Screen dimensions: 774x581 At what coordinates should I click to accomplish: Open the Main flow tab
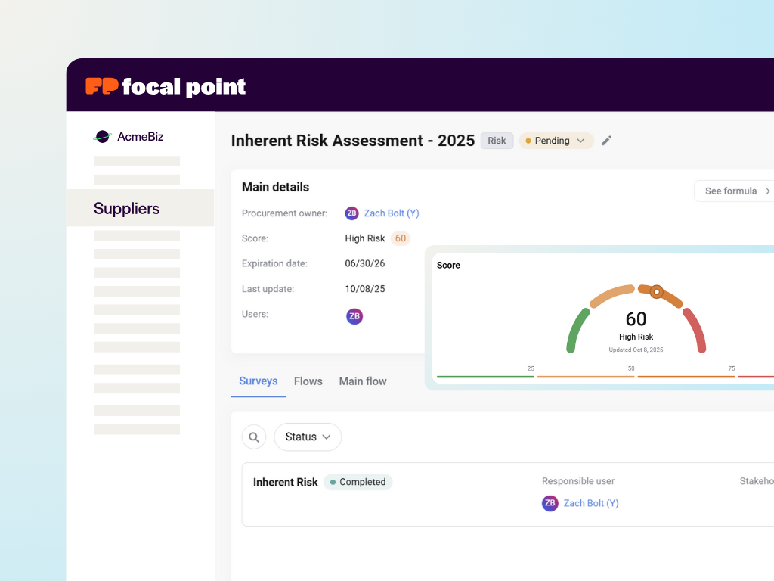(x=363, y=381)
